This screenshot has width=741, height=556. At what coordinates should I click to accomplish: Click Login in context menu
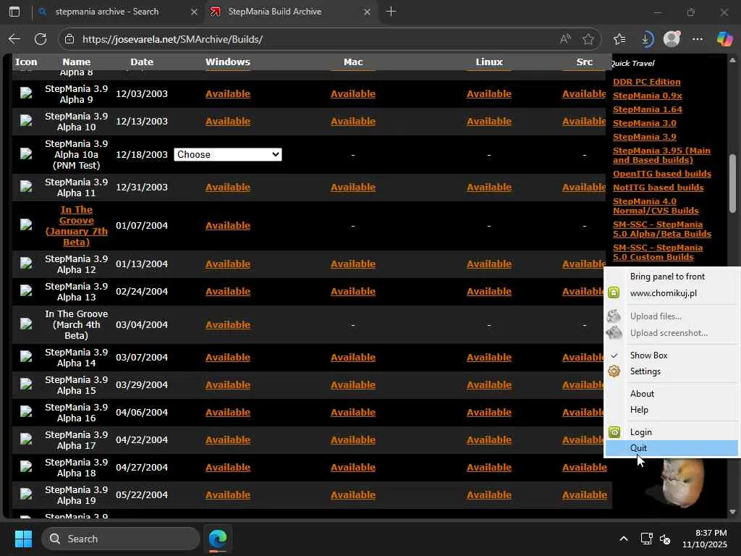pyautogui.click(x=641, y=431)
